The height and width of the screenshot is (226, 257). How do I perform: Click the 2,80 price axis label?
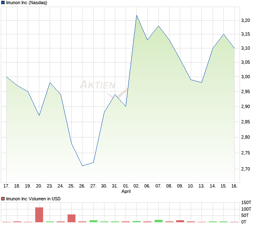click(245, 137)
